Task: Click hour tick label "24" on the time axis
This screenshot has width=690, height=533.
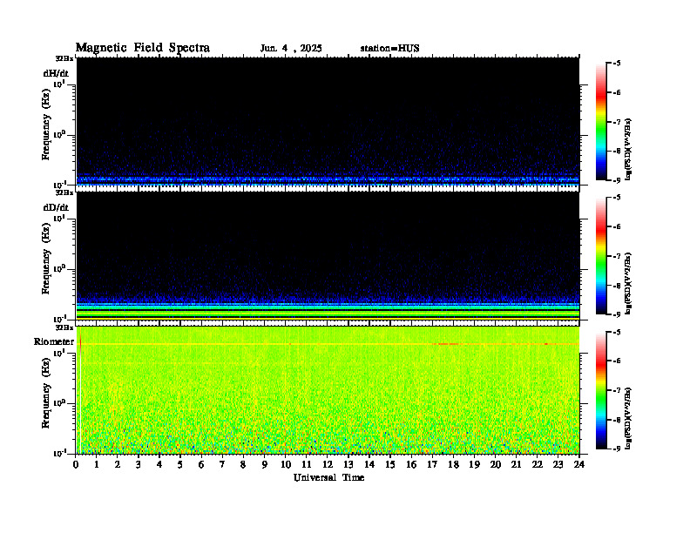Action: (579, 464)
